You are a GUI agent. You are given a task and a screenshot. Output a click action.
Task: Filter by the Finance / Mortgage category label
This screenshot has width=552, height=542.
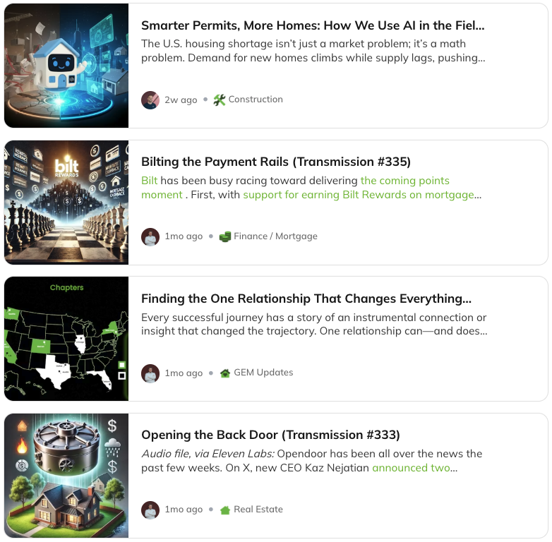pos(276,236)
